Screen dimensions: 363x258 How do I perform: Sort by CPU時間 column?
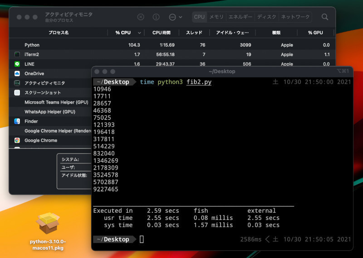[163, 33]
